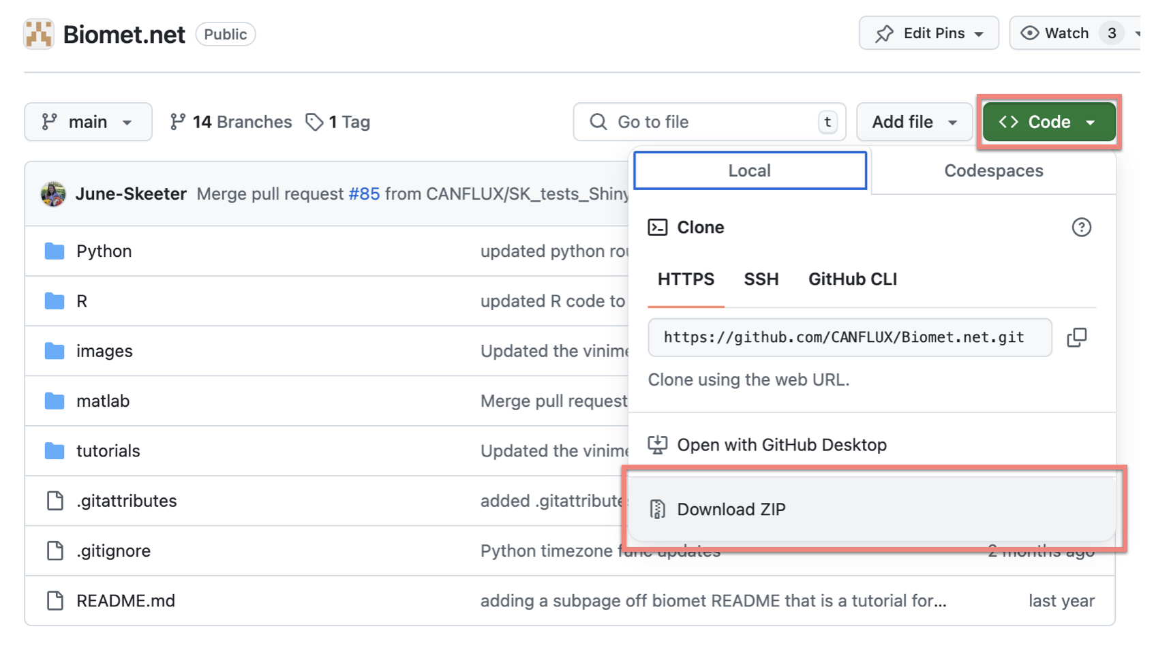Select the HTTPS clone option
1171x650 pixels.
point(686,279)
